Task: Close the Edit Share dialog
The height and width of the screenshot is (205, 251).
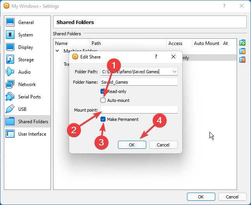Action: click(173, 57)
